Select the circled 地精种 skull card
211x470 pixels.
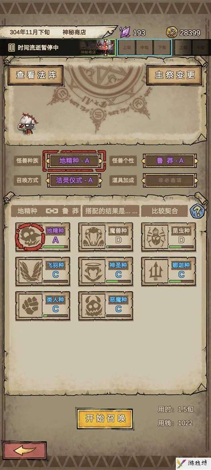click(43, 237)
